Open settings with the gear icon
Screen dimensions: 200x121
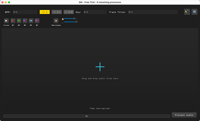pos(194,12)
